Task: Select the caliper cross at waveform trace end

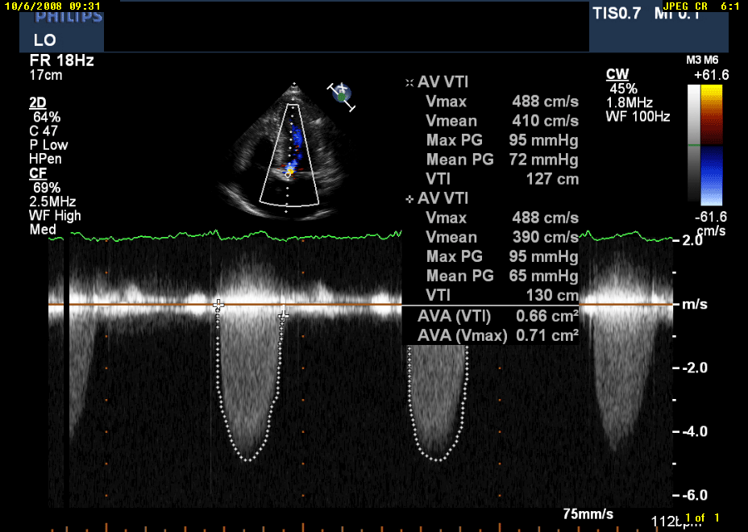Action: tap(282, 315)
